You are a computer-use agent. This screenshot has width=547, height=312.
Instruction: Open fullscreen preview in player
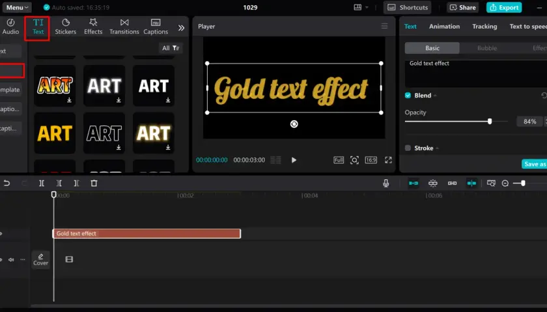pyautogui.click(x=388, y=160)
